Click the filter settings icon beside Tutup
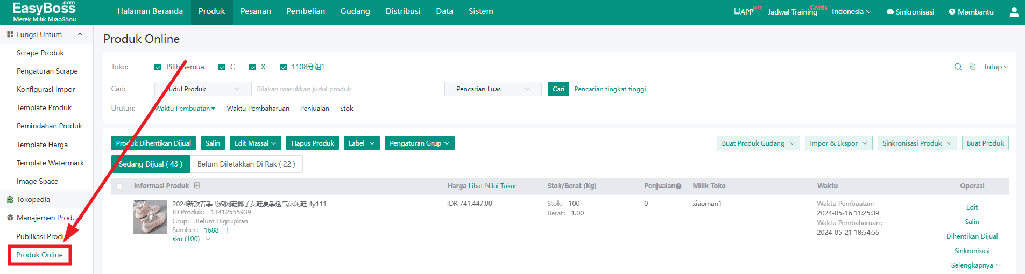Viewport: 1025px width, 274px height. click(972, 67)
